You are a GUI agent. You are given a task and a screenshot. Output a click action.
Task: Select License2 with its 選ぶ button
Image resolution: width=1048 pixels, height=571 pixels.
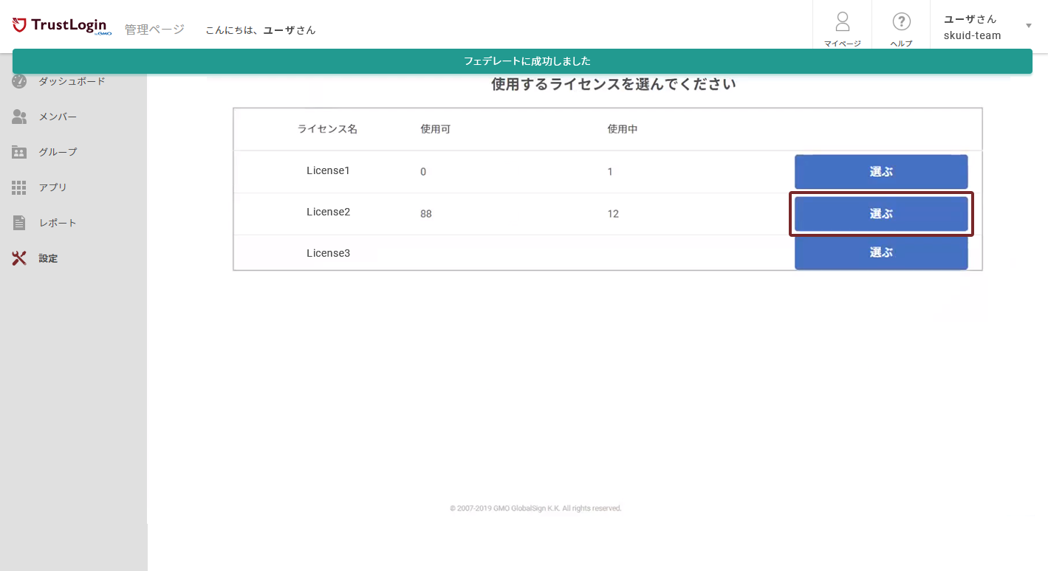[880, 212]
